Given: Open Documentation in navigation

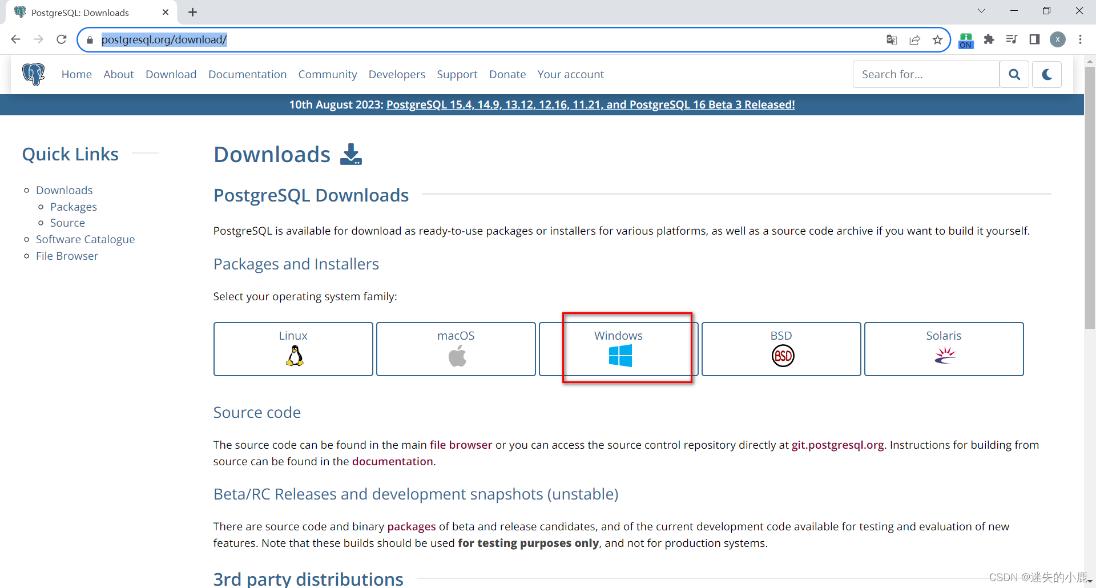Looking at the screenshot, I should click(x=248, y=74).
